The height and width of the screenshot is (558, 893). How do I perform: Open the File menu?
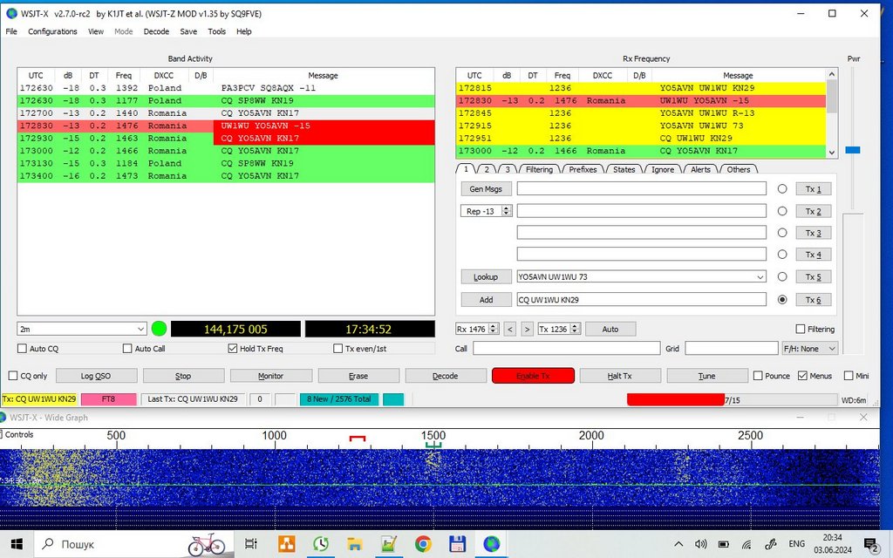[11, 31]
